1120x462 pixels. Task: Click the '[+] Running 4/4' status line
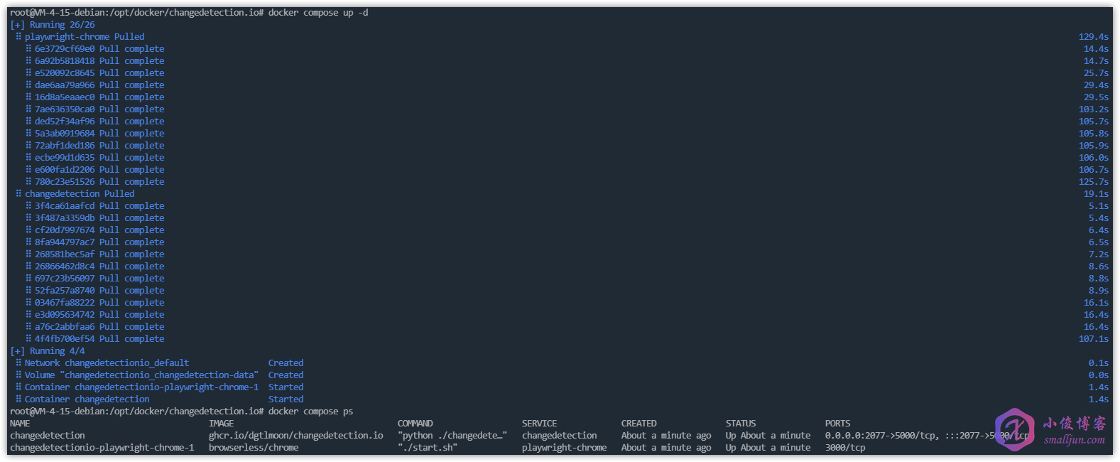[48, 351]
